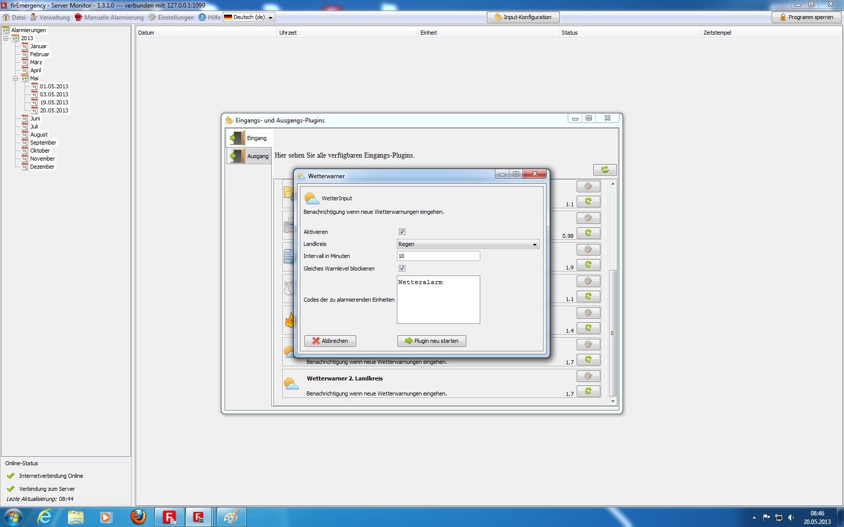Open the Landkreis dropdown showing Regen
Screen dimensions: 844x527
pos(468,244)
